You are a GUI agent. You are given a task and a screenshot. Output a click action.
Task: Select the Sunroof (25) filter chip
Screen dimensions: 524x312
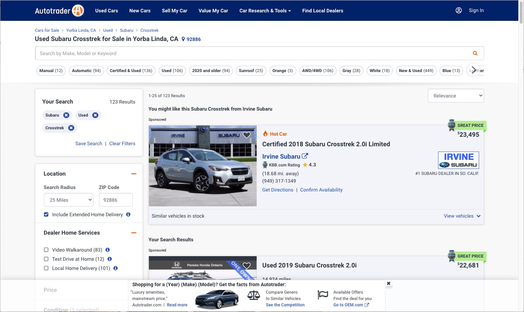tap(251, 71)
